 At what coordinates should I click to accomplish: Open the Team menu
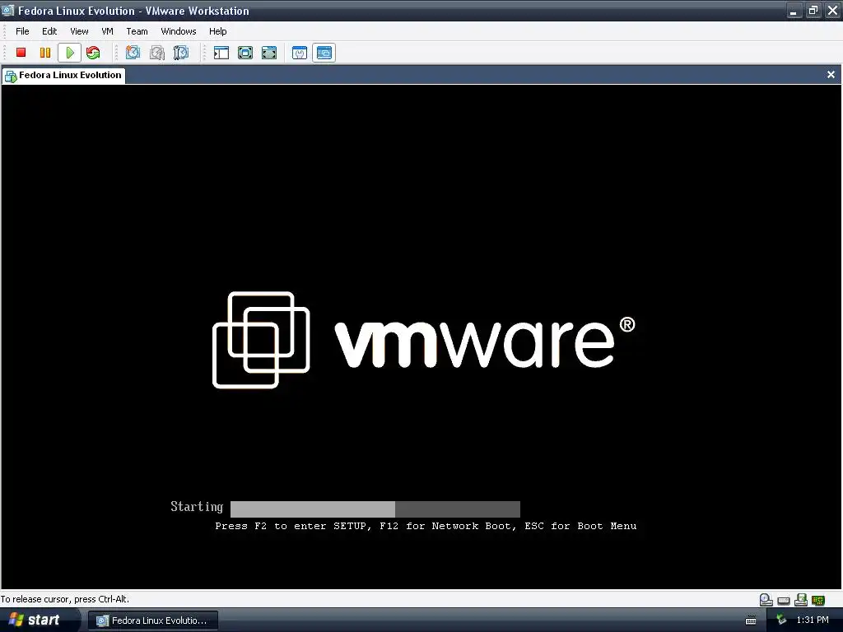[137, 31]
